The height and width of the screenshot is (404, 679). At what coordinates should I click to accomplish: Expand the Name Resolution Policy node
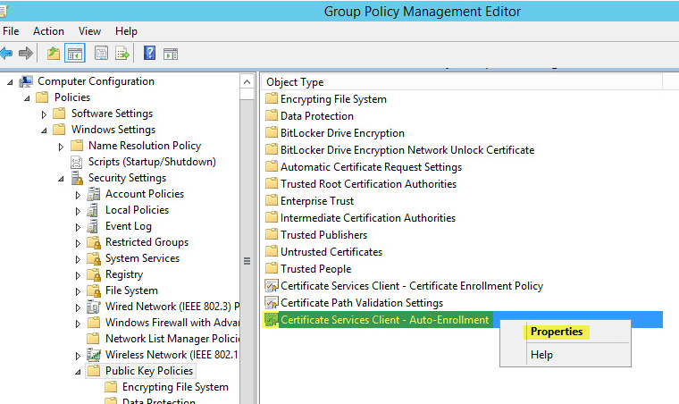[x=61, y=147]
